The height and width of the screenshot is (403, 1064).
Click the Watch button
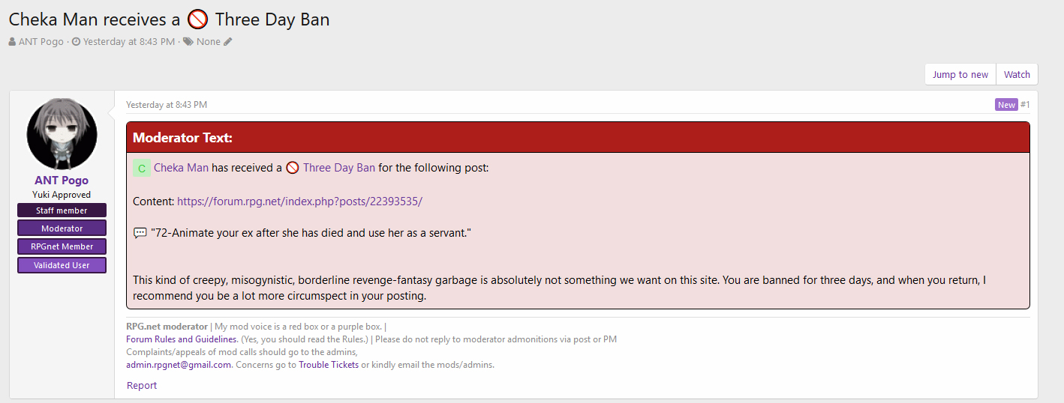click(1017, 74)
